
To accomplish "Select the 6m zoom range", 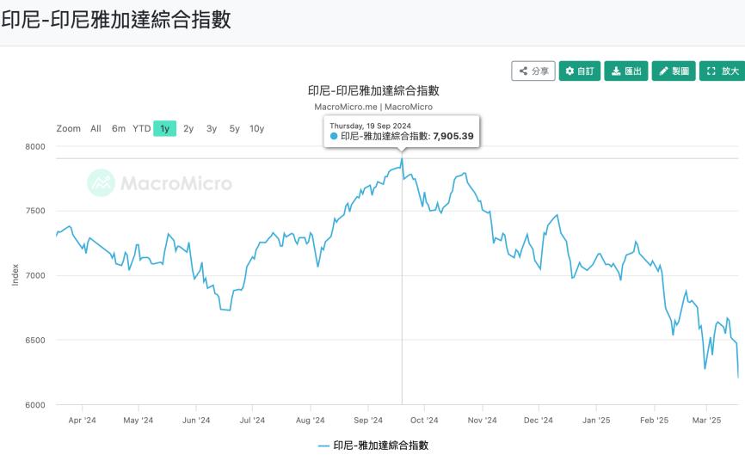I will click(x=119, y=129).
